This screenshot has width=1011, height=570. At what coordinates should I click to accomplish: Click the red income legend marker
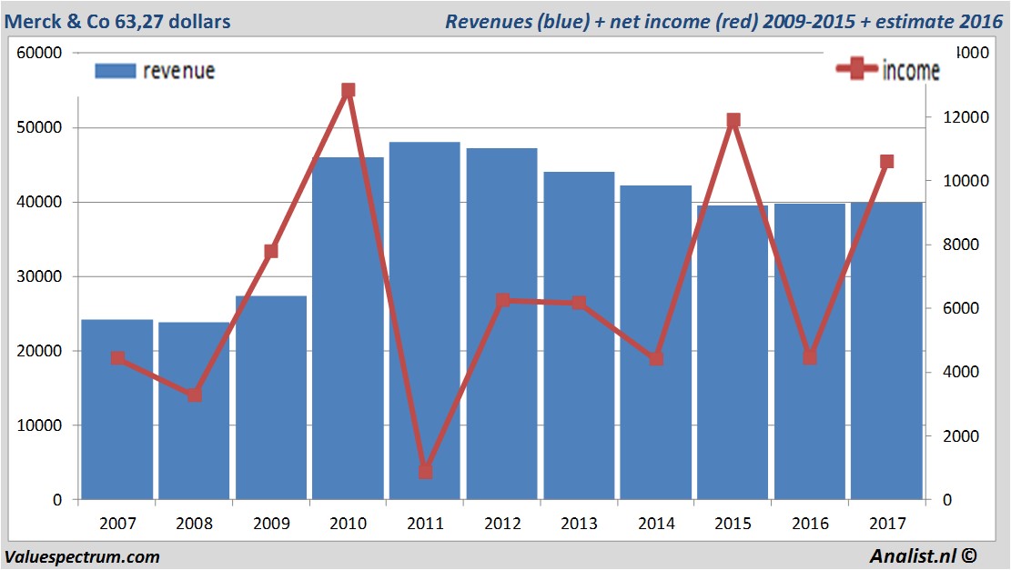(856, 68)
